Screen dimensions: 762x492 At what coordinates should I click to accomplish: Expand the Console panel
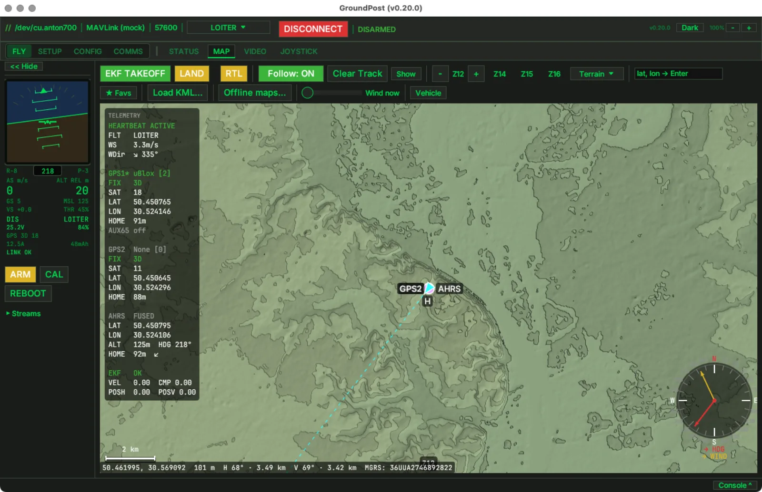(x=735, y=485)
